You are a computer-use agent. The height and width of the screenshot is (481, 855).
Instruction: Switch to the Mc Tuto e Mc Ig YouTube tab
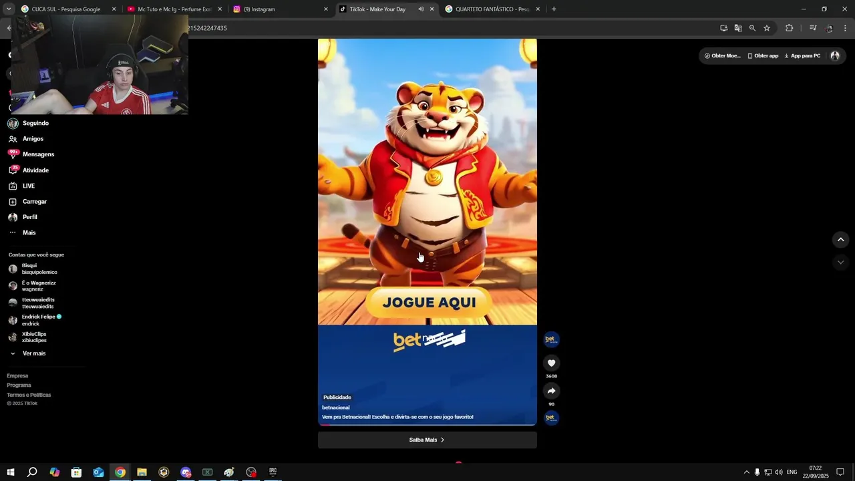tap(175, 9)
